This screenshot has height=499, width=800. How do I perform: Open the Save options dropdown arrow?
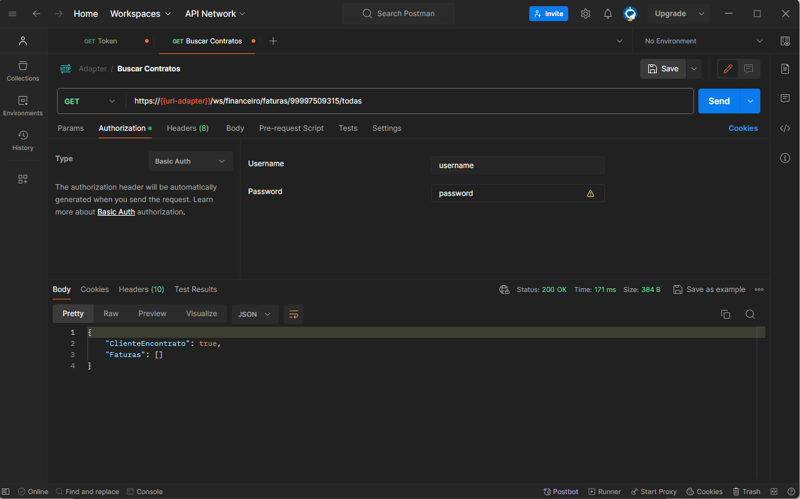tap(693, 69)
